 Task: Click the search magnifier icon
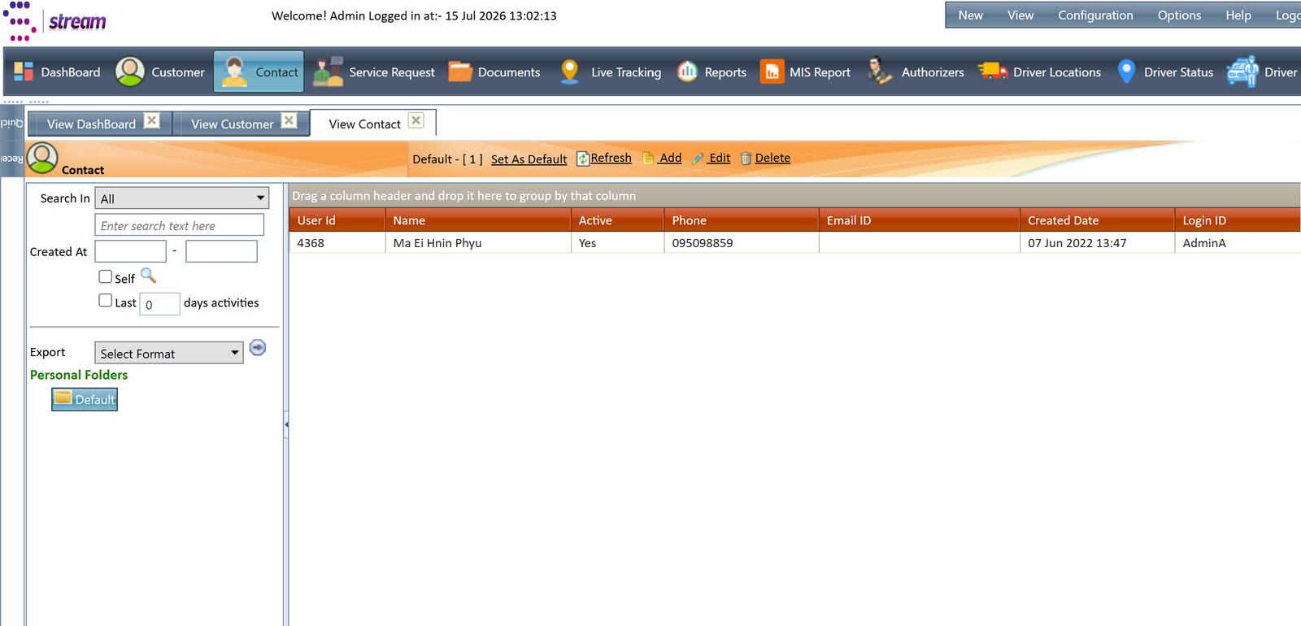(149, 276)
